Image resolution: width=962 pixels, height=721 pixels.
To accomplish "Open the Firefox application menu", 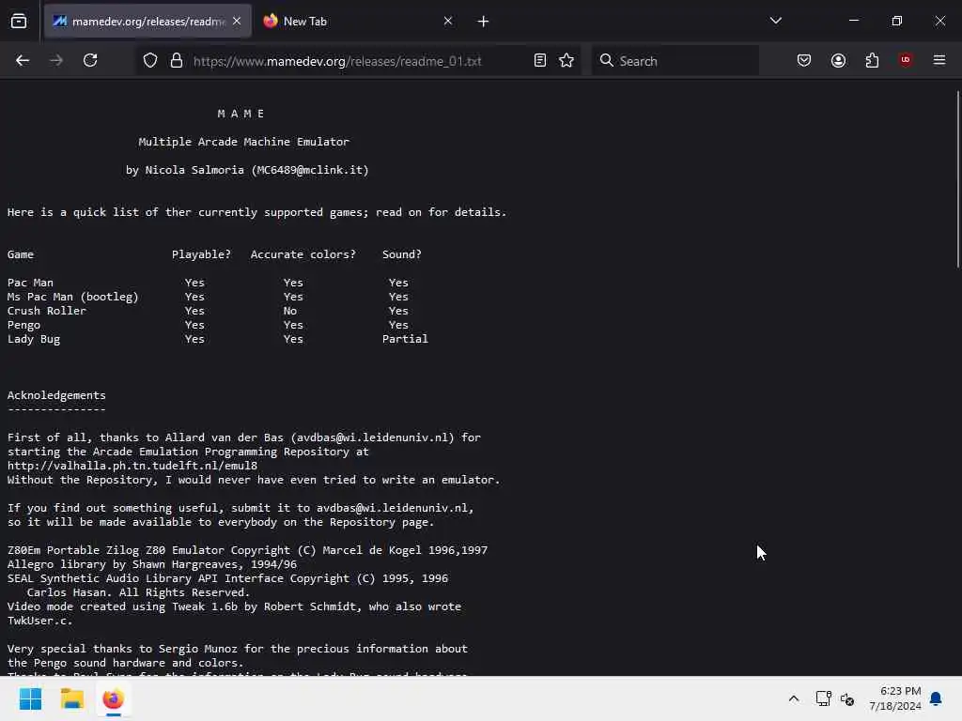I will 939,60.
